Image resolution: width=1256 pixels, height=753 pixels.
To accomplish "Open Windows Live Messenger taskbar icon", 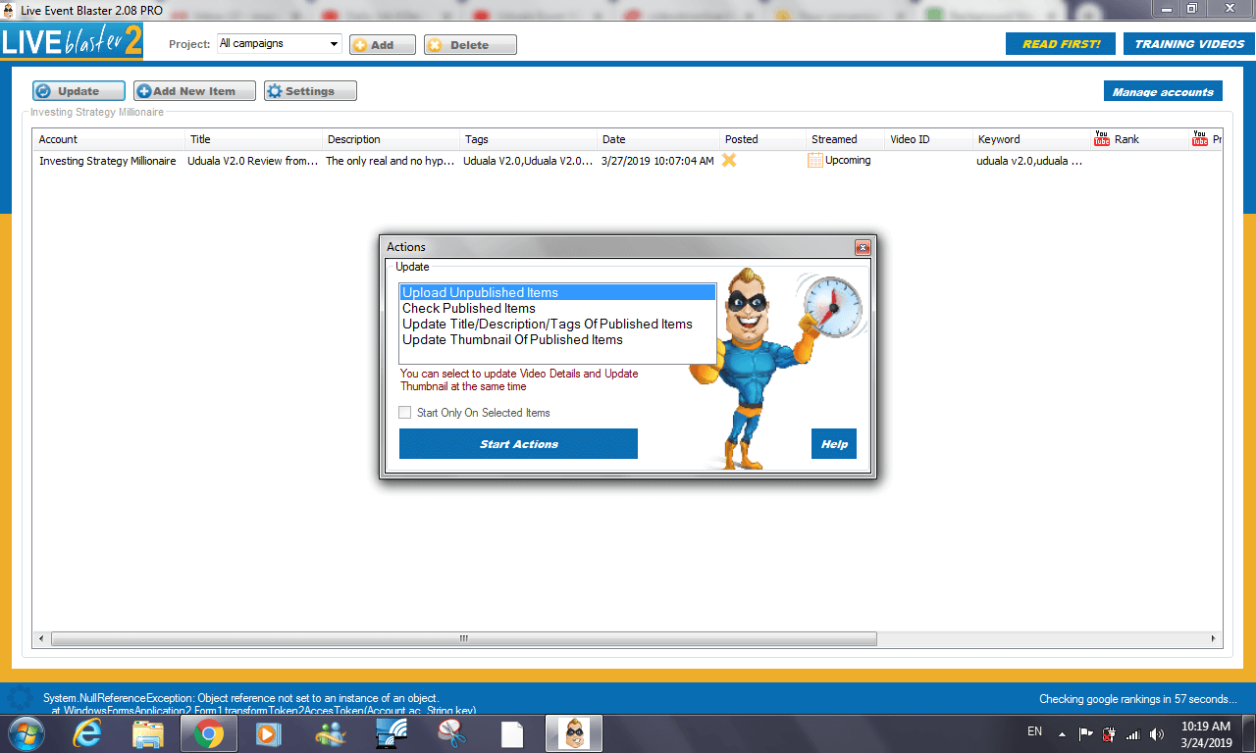I will click(332, 733).
